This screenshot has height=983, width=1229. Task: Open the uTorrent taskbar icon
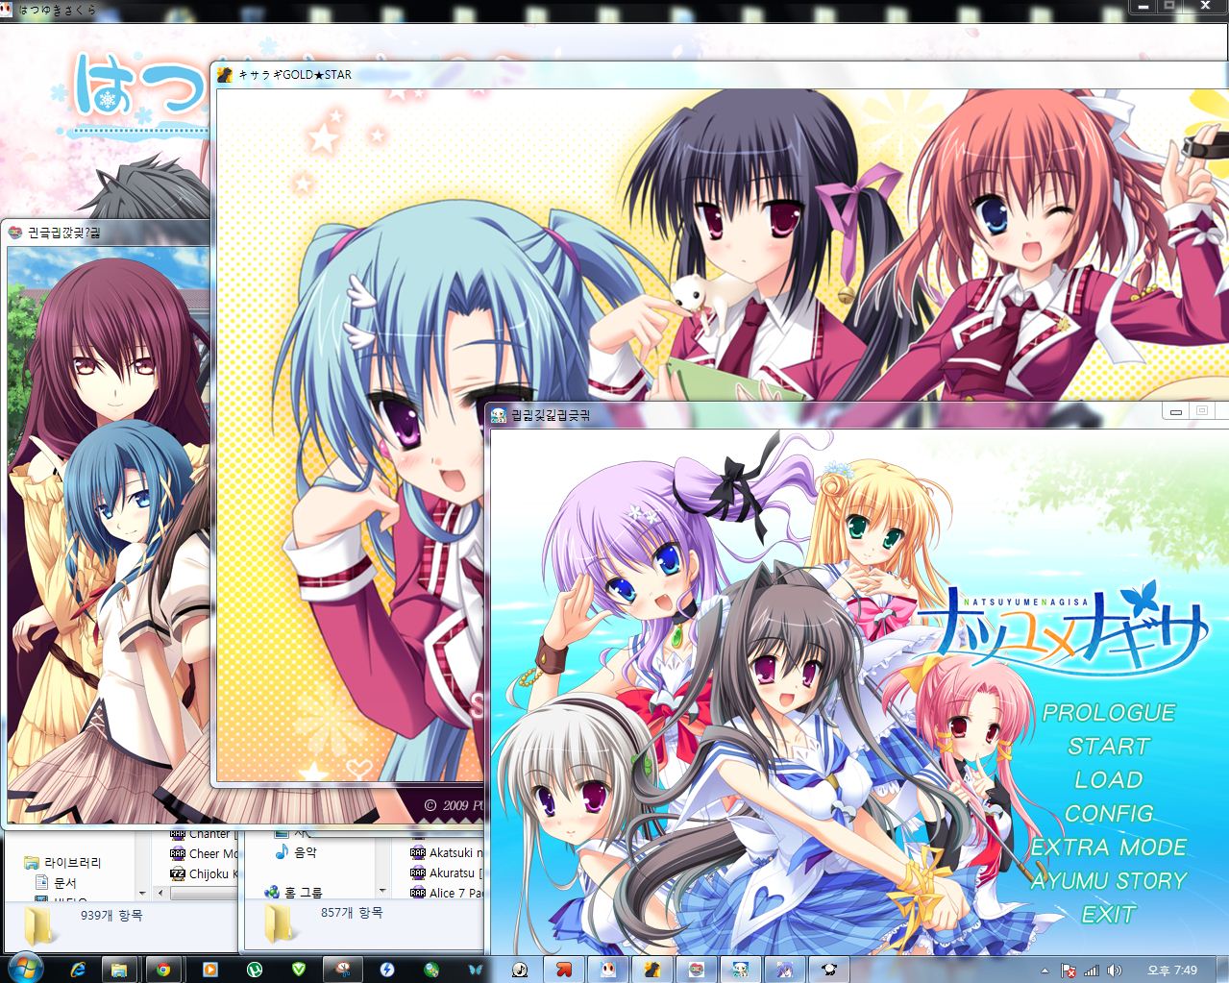coord(255,970)
